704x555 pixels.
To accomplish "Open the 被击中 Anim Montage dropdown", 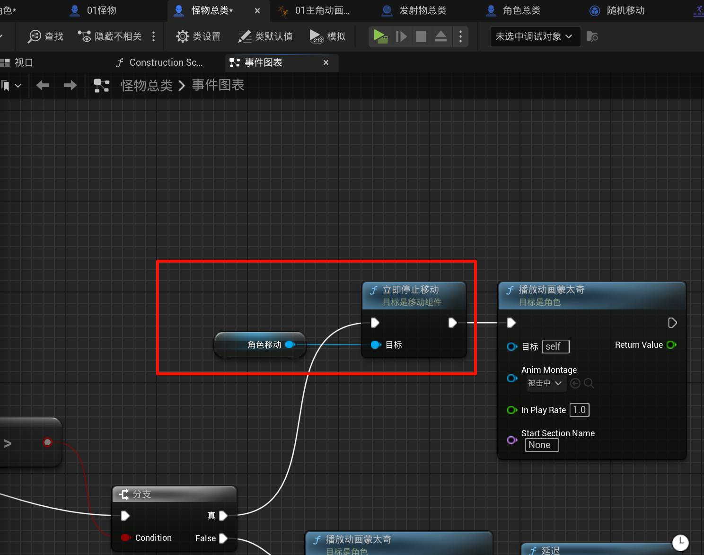I will (x=545, y=383).
